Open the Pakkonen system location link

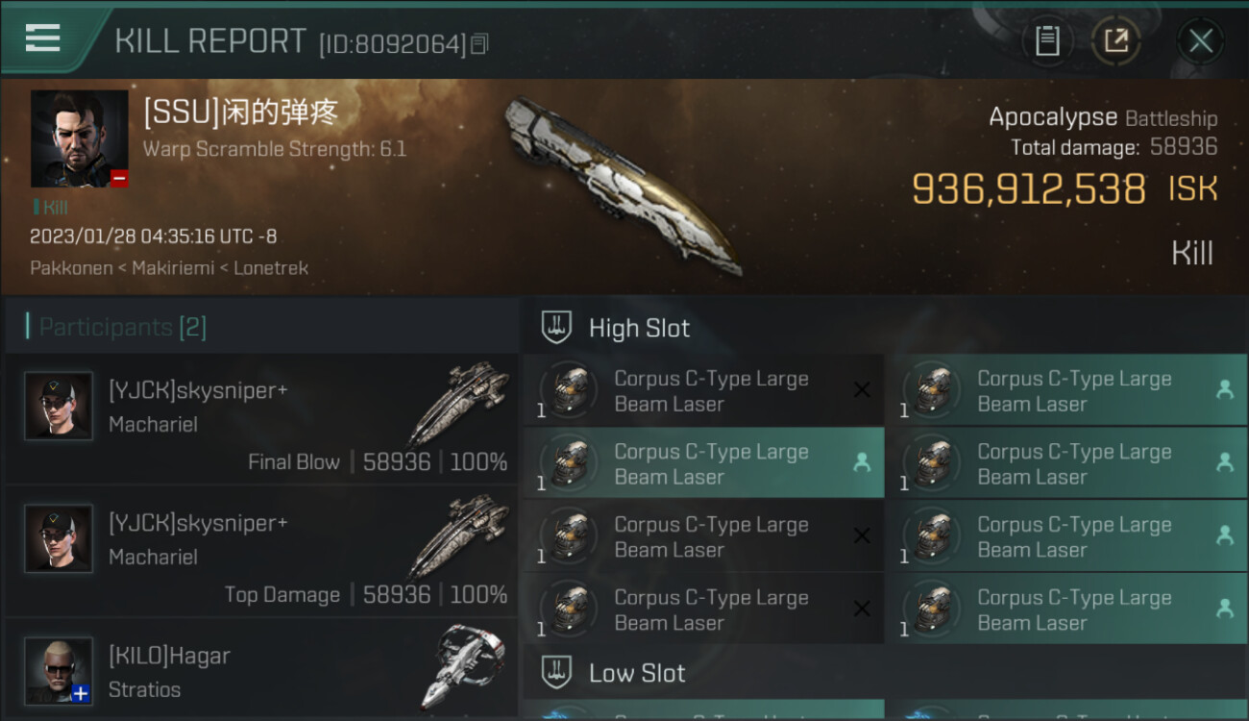[71, 268]
